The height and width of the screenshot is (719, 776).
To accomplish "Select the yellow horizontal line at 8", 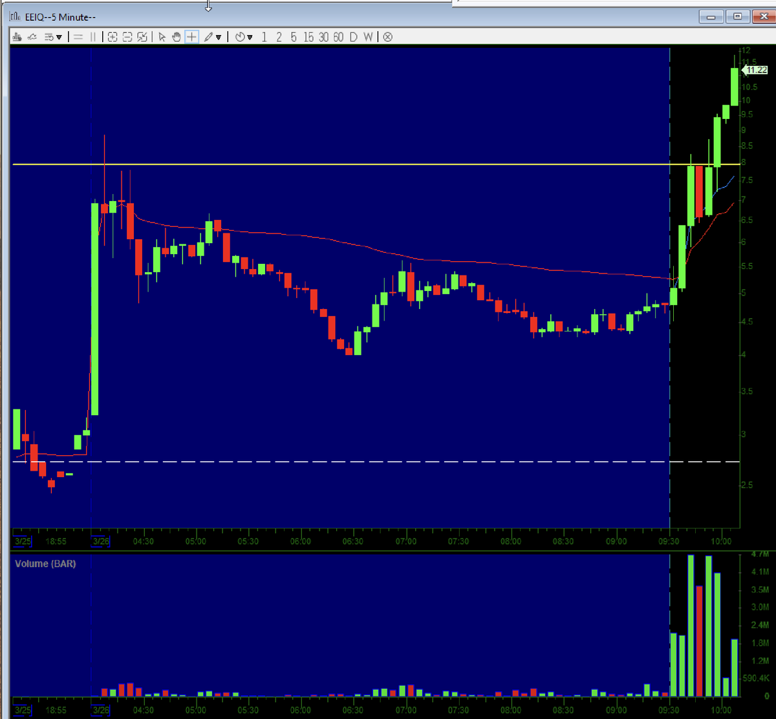I will tap(375, 164).
